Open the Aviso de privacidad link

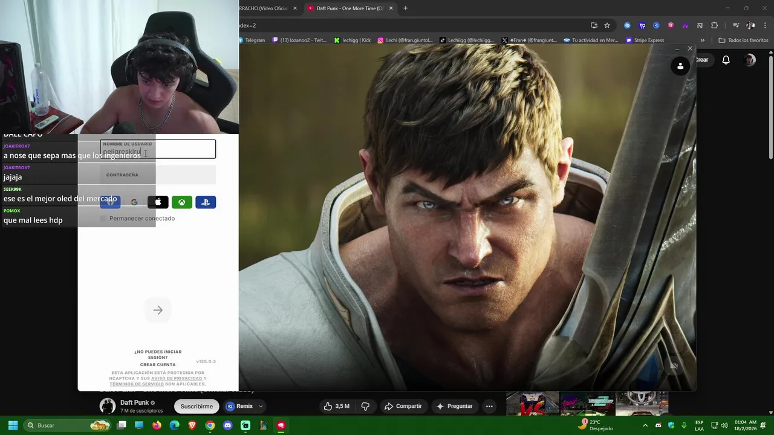click(177, 378)
